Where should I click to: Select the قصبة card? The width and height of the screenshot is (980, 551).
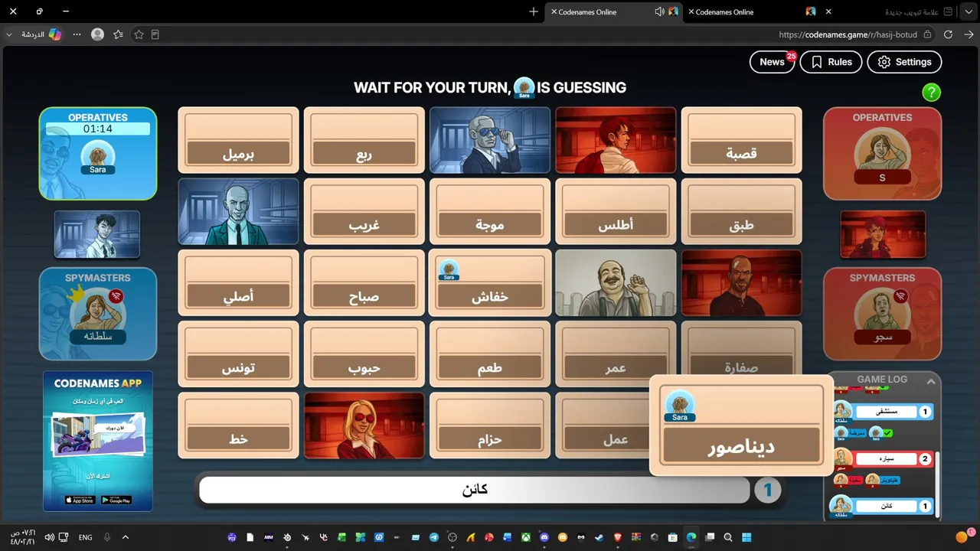741,140
